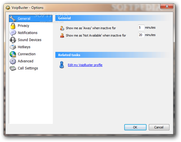The image size is (181, 142).
Task: Click the wrench icon beside General
Action: (x=13, y=19)
